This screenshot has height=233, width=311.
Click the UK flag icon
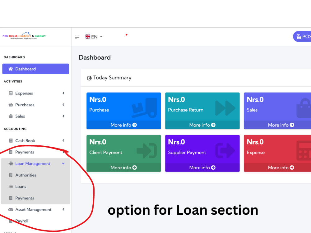click(88, 37)
